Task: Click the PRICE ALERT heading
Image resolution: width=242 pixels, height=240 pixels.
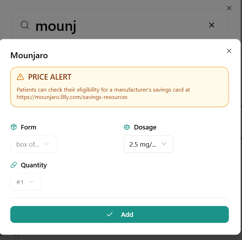Action: click(x=50, y=77)
